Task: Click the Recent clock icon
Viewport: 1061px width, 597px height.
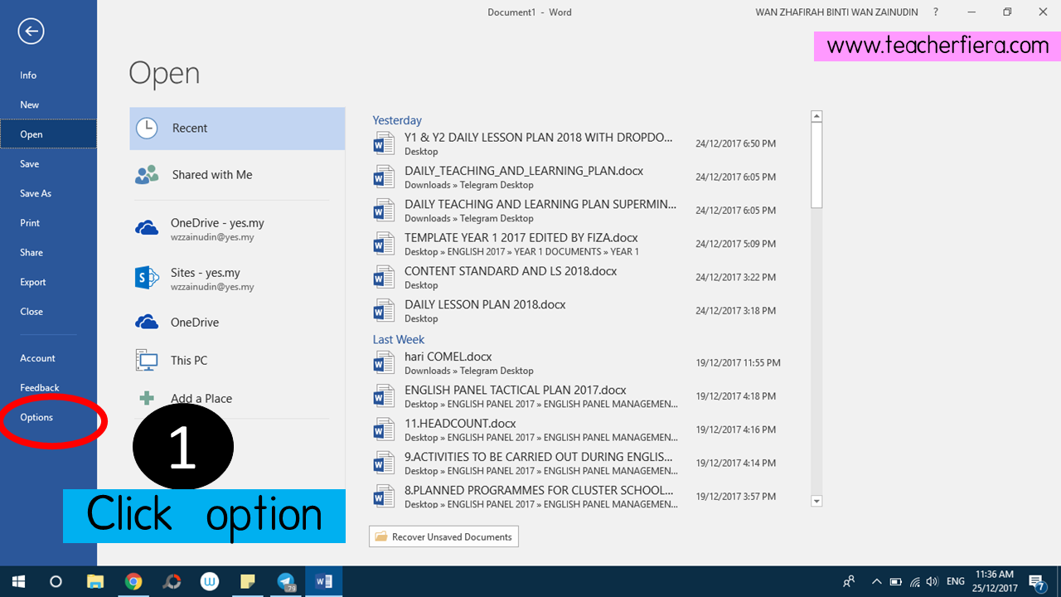Action: pos(147,128)
